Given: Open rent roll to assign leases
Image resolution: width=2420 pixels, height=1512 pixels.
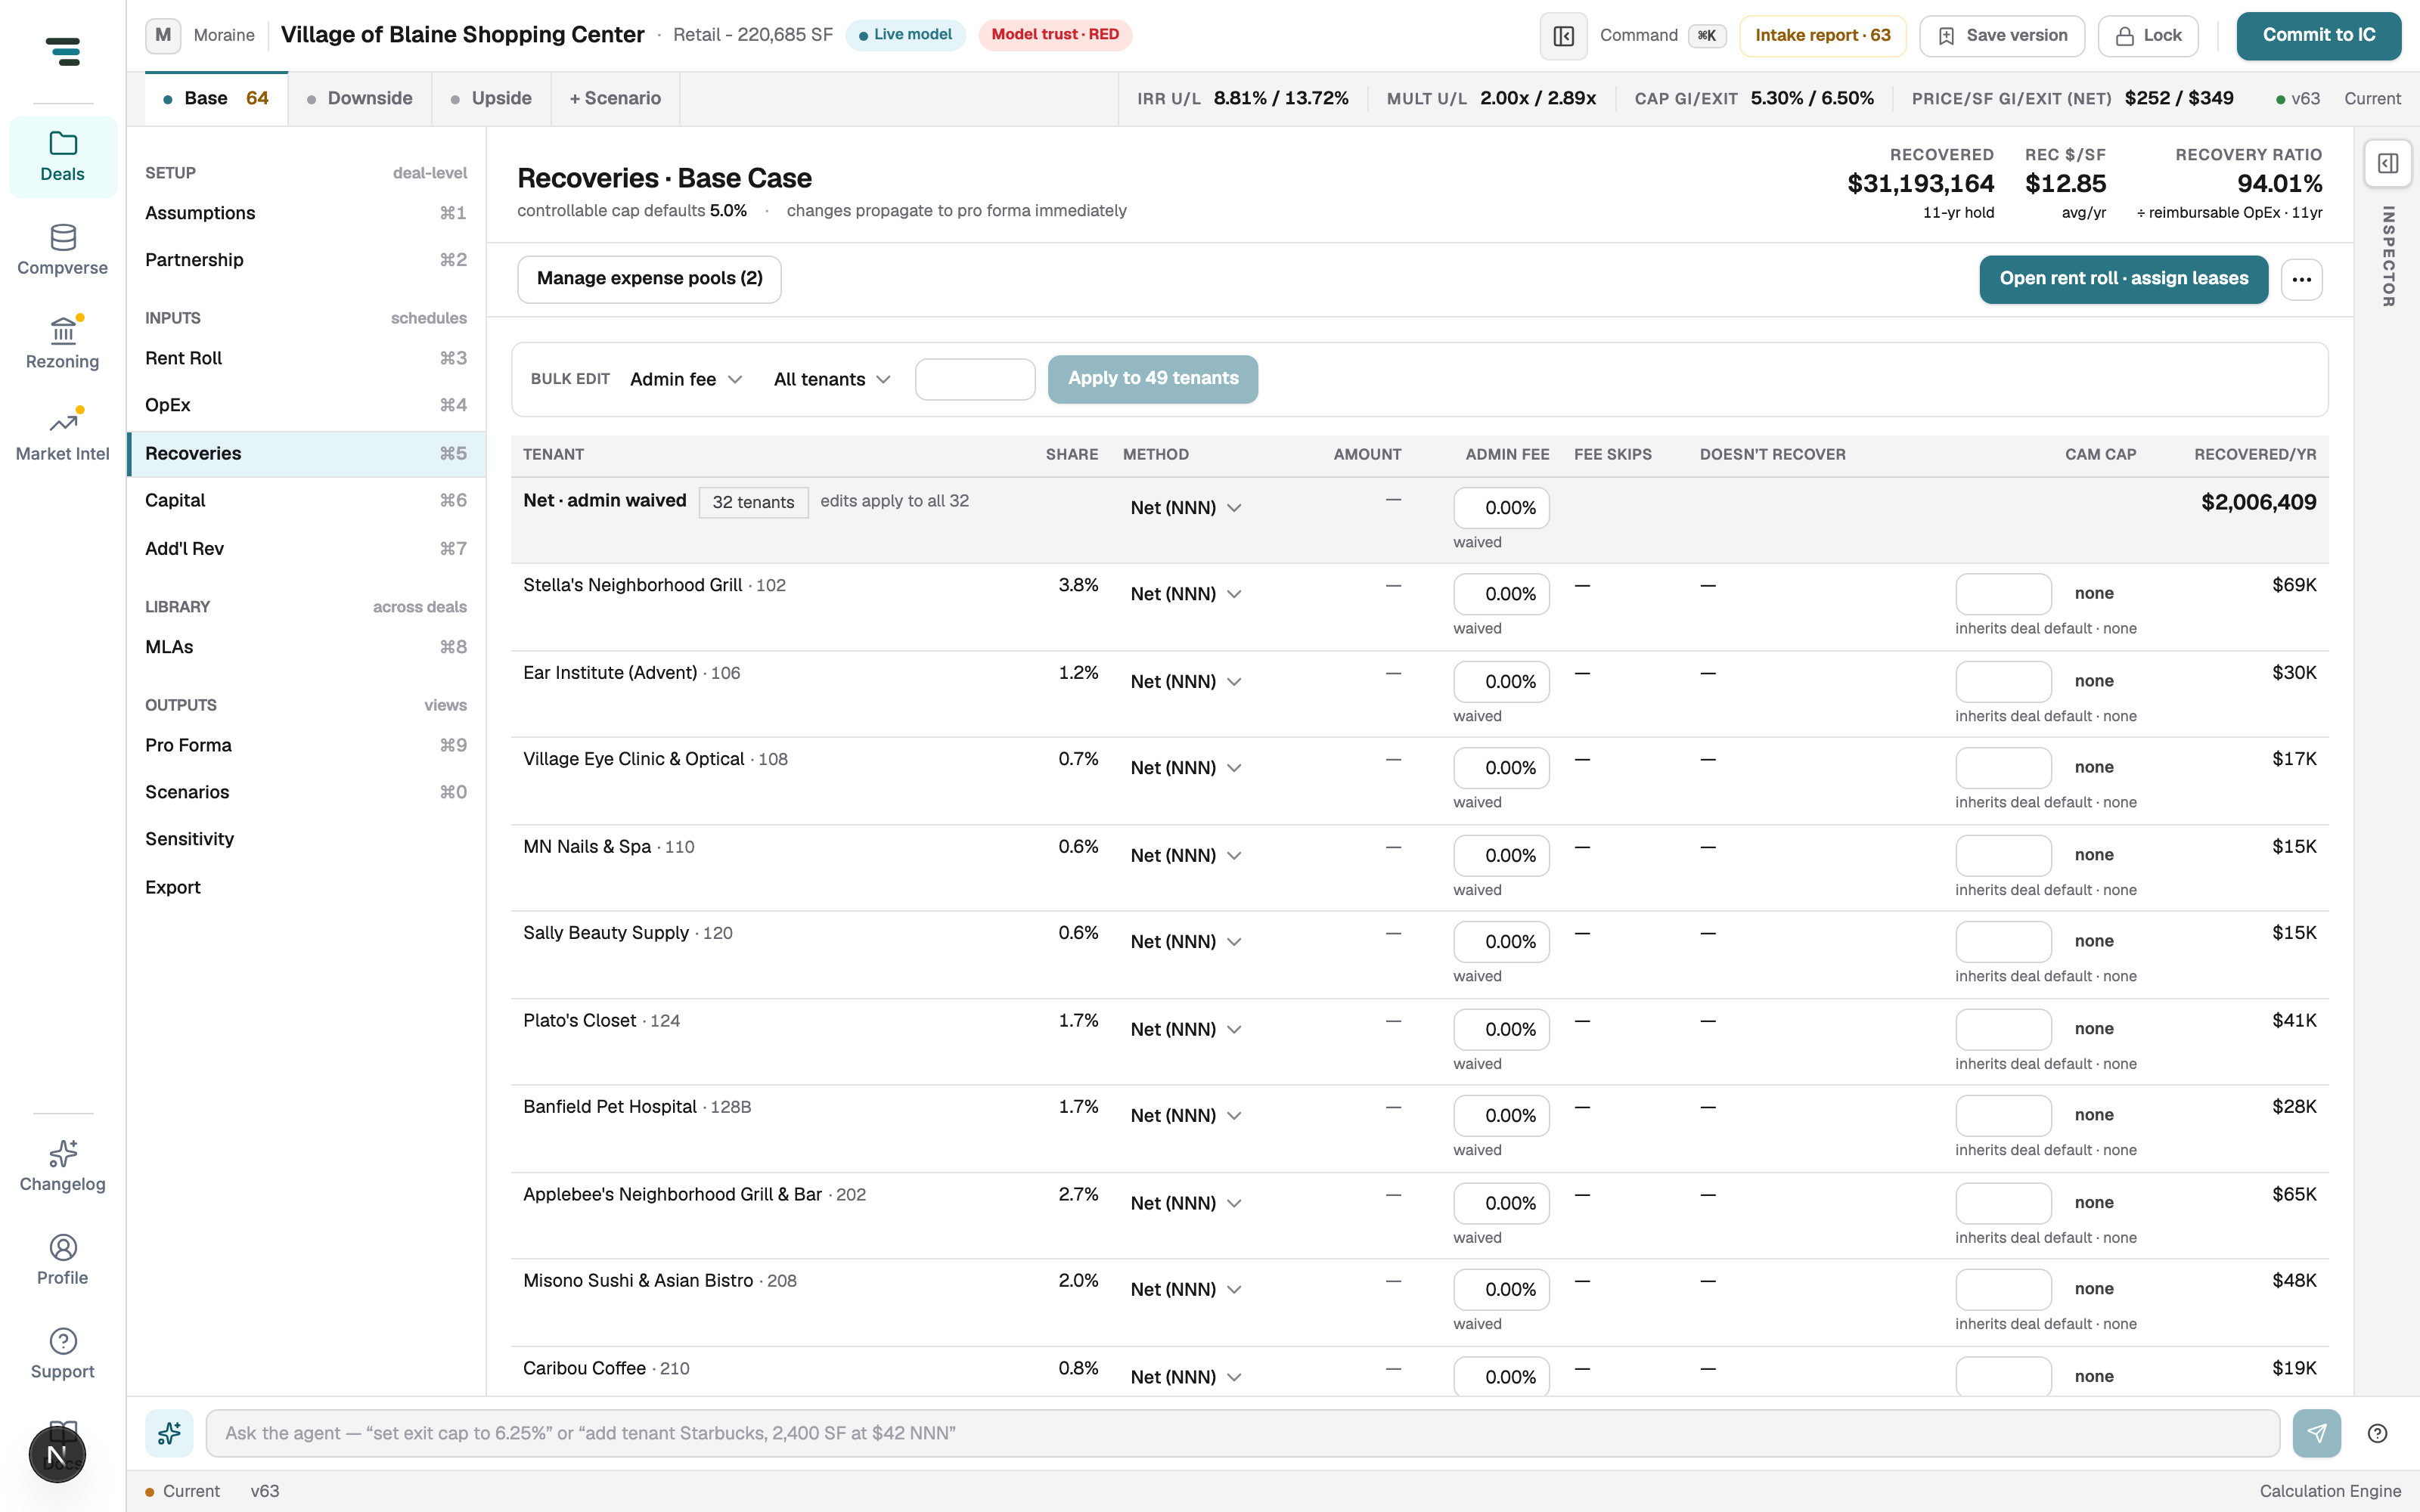Looking at the screenshot, I should pos(2123,279).
